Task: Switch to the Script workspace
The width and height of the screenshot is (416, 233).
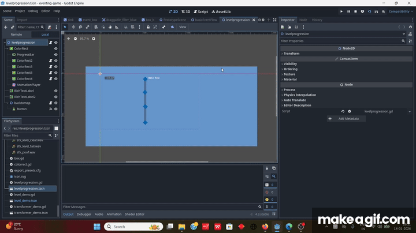Action: 201,12
